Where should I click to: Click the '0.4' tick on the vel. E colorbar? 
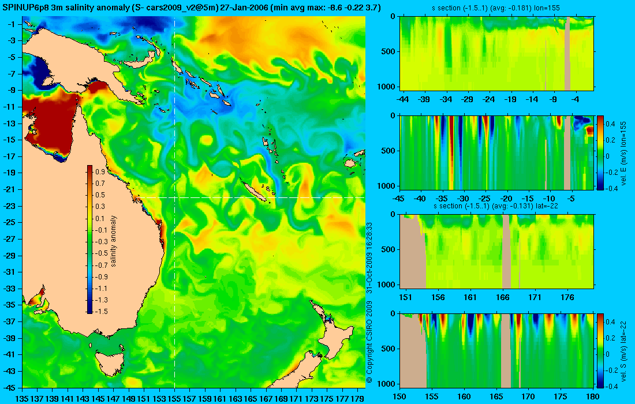pyautogui.click(x=610, y=124)
